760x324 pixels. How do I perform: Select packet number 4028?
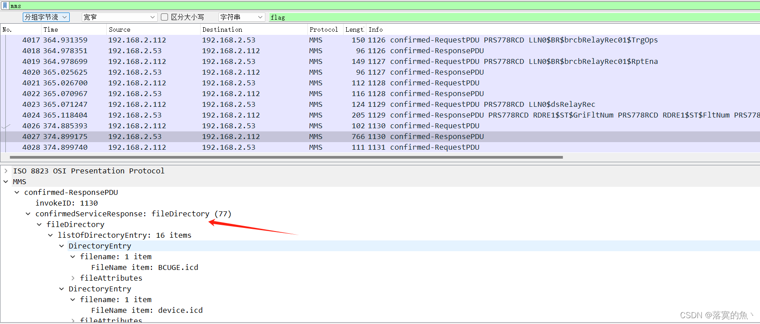[380, 147]
